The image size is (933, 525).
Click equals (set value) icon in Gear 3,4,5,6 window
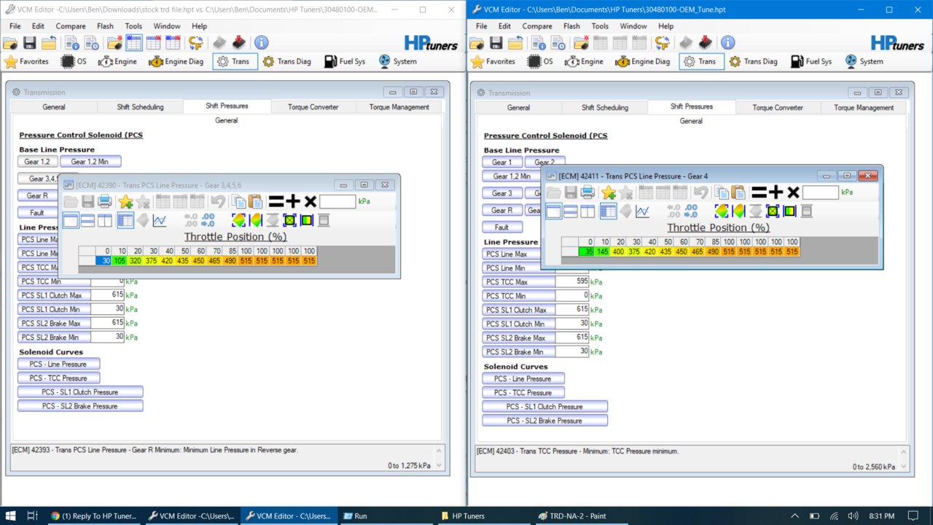(276, 202)
